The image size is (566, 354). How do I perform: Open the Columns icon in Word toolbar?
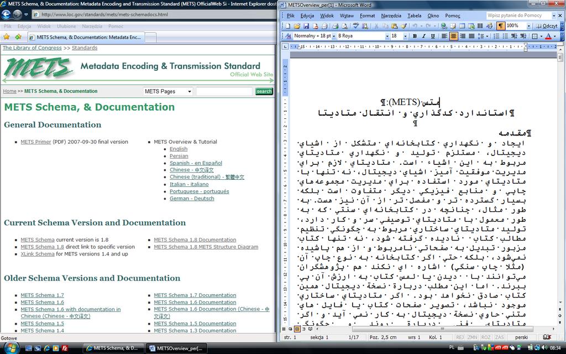(x=480, y=26)
